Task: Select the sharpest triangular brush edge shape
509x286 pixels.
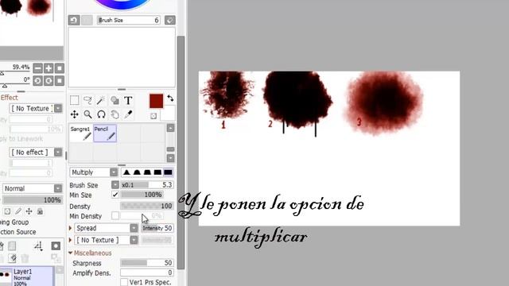Action: coord(126,172)
